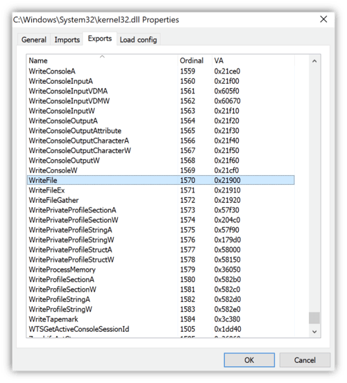Screen dimensions: 347x383
Task: Select the WTSGetActiveConsoleSessionId row
Action: pos(160,329)
